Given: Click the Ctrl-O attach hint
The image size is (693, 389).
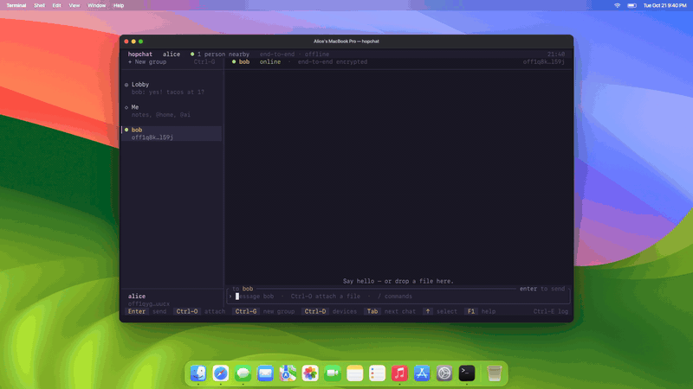Looking at the screenshot, I should click(x=200, y=311).
